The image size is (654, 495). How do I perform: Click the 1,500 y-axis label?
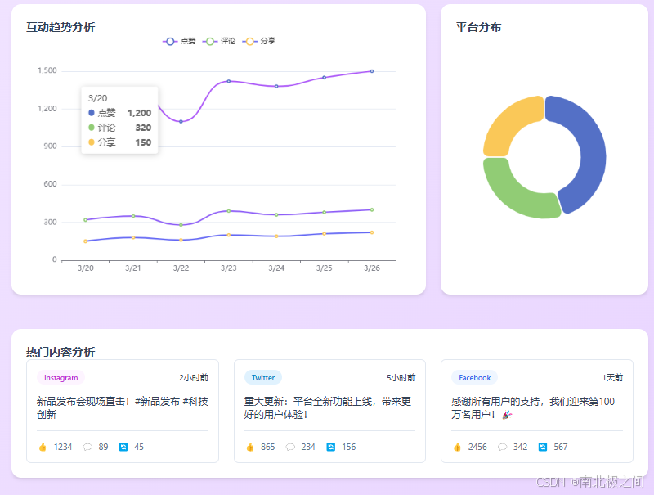(x=47, y=70)
